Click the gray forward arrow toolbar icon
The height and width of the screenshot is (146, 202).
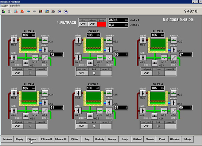tap(34, 11)
